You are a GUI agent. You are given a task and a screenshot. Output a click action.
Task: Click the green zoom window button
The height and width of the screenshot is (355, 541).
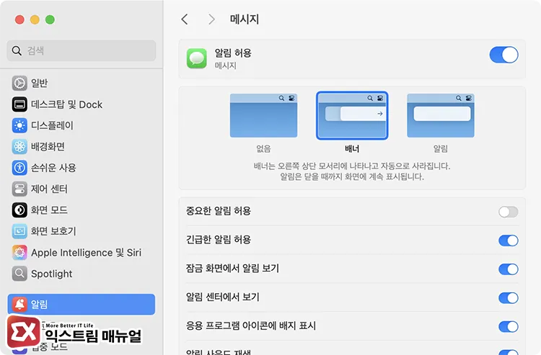click(x=50, y=19)
